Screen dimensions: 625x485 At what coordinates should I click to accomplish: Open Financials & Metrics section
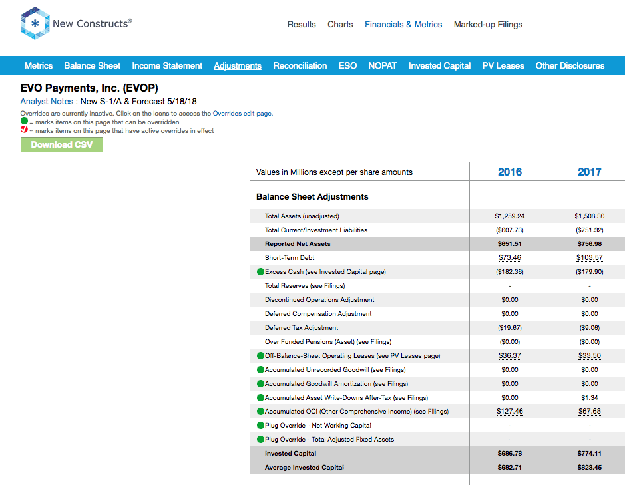403,25
